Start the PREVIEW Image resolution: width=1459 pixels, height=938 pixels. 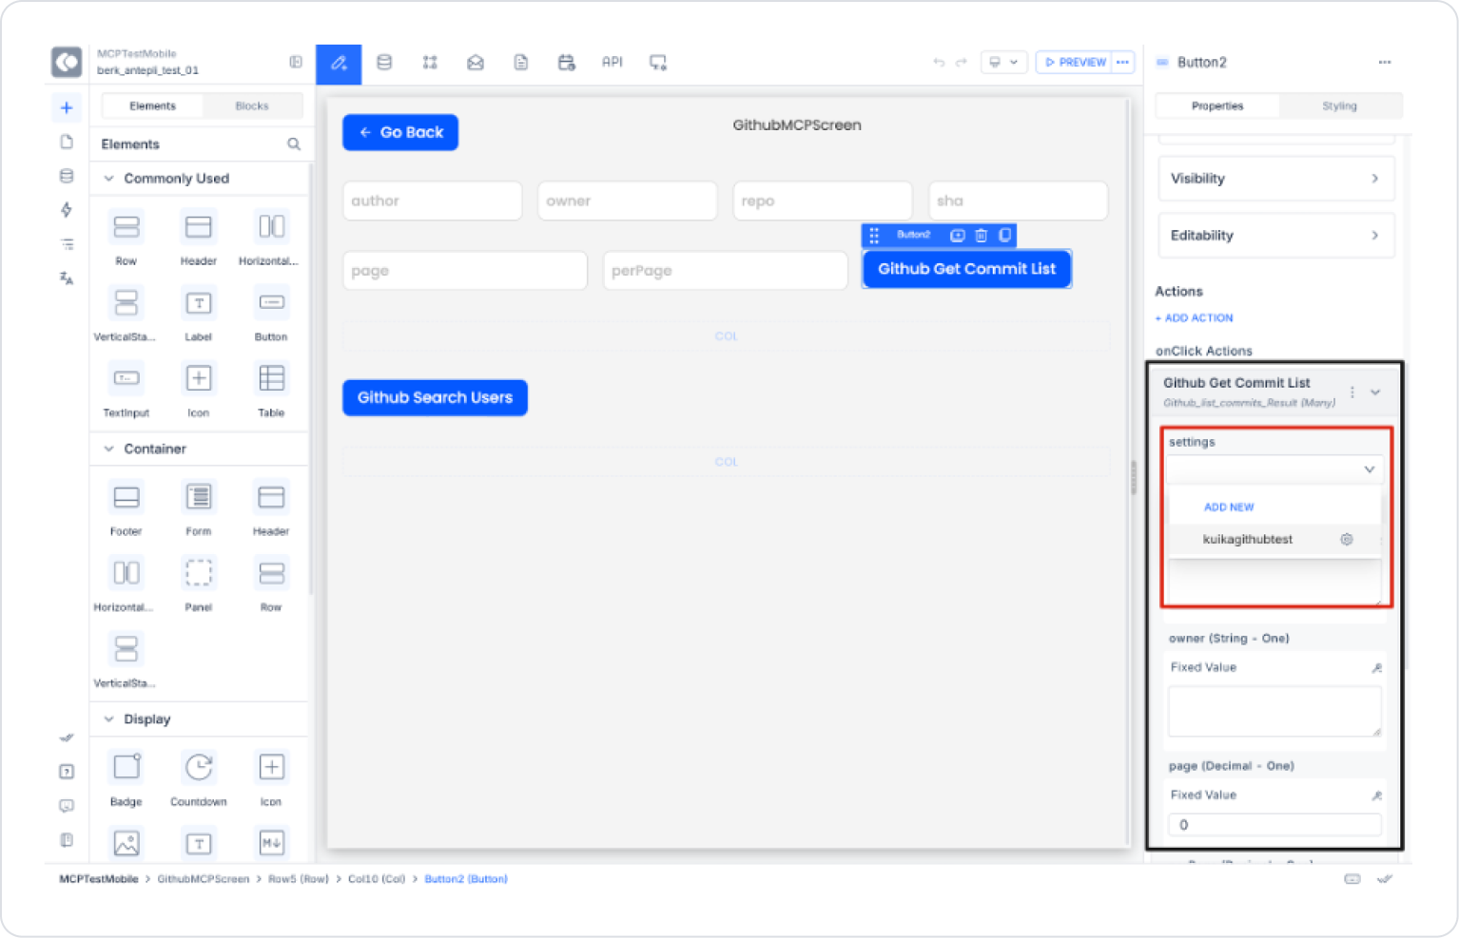coord(1075,63)
